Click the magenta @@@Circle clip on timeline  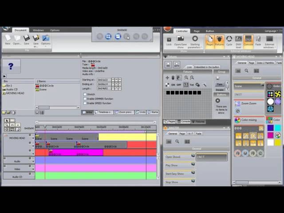pos(76,153)
